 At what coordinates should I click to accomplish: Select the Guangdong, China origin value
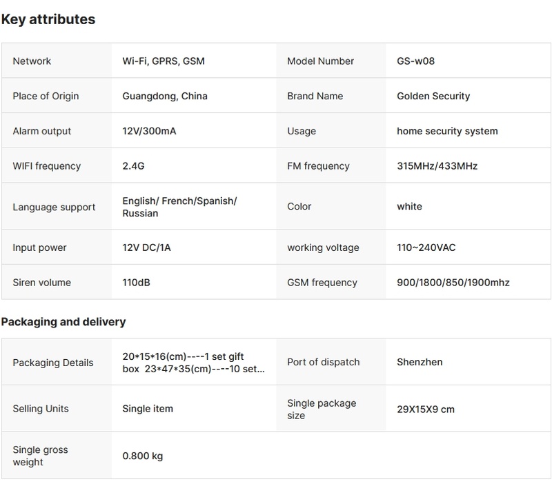click(x=165, y=97)
